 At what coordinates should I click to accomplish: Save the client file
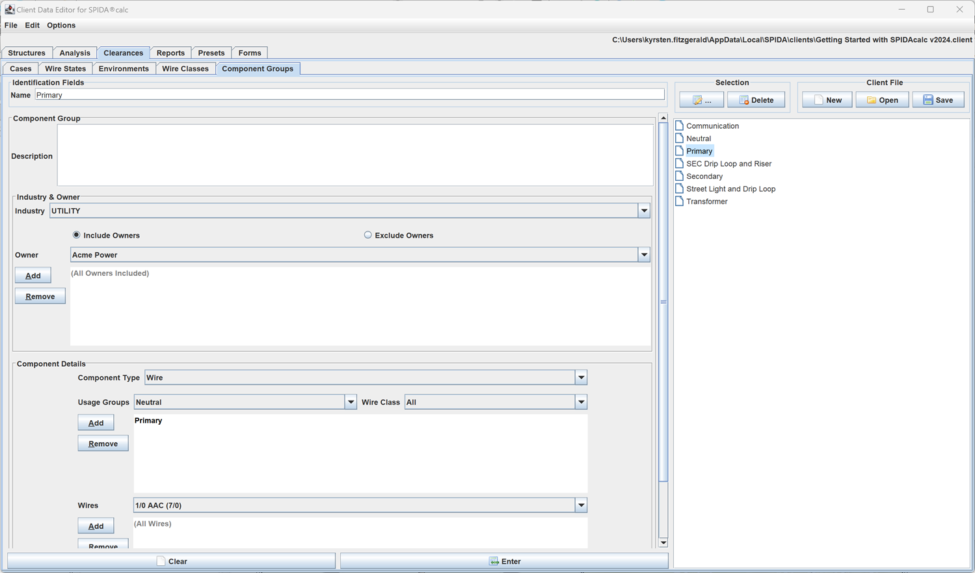tap(938, 100)
